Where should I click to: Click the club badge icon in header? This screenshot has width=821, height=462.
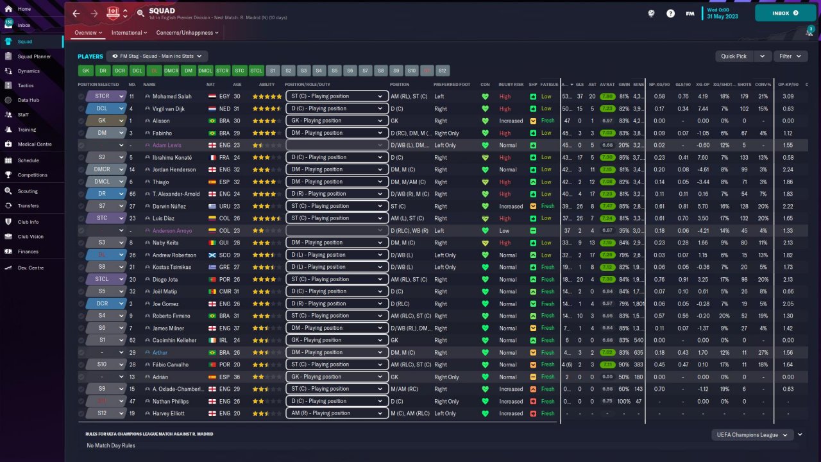coord(114,13)
